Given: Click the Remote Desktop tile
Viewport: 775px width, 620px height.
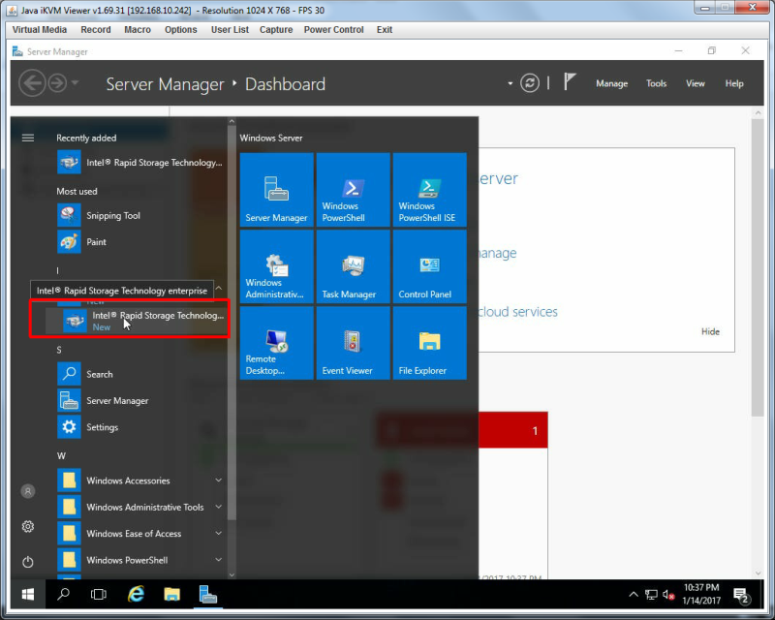Looking at the screenshot, I should pos(277,343).
